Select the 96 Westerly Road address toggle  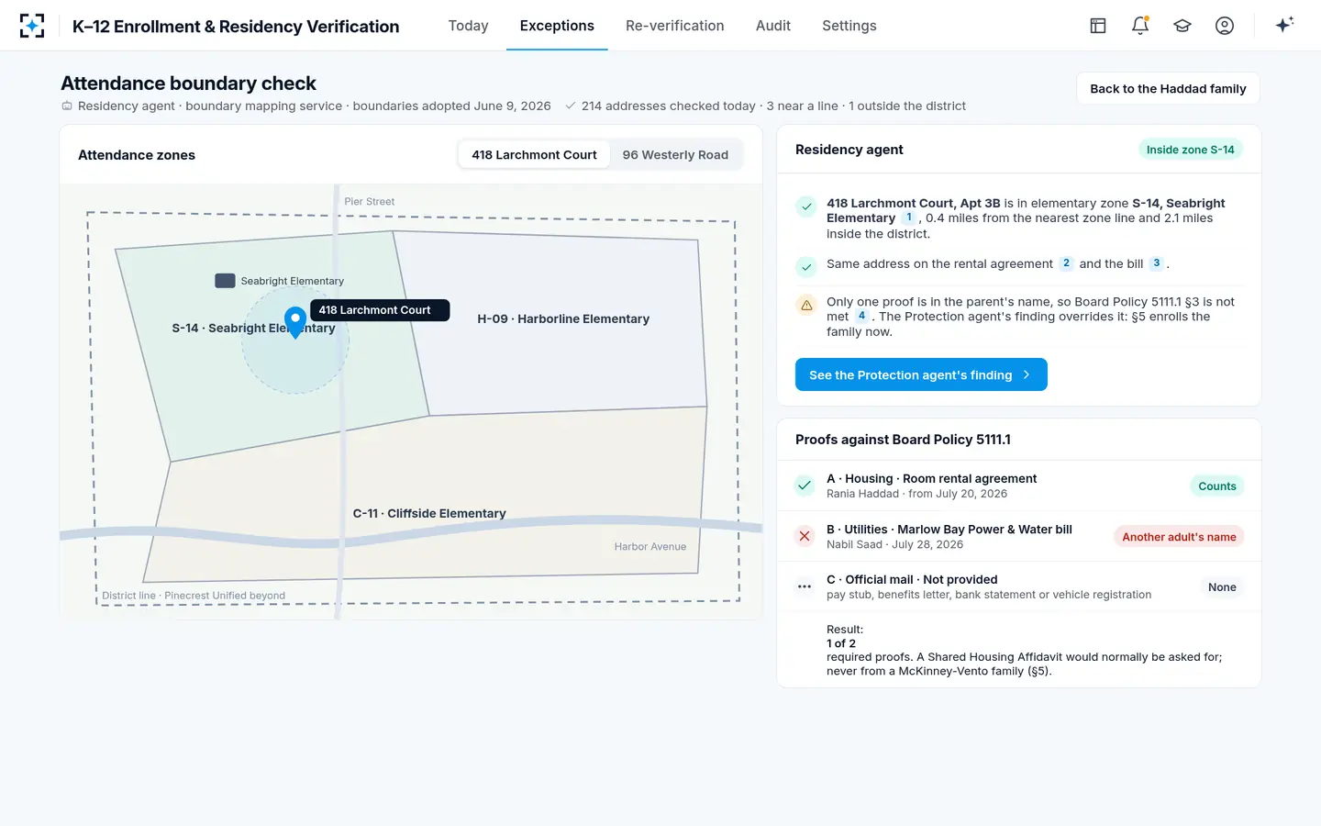click(x=675, y=155)
